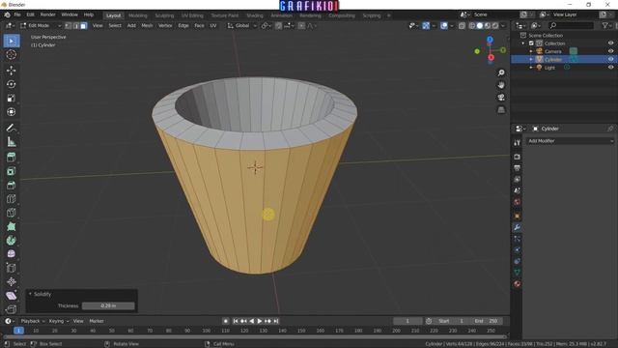The width and height of the screenshot is (618, 348).
Task: Click the timeline Marker menu
Action: [x=97, y=321]
